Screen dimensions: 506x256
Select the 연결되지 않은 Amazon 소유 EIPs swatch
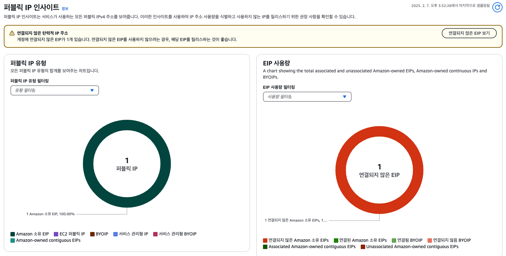[265, 241]
